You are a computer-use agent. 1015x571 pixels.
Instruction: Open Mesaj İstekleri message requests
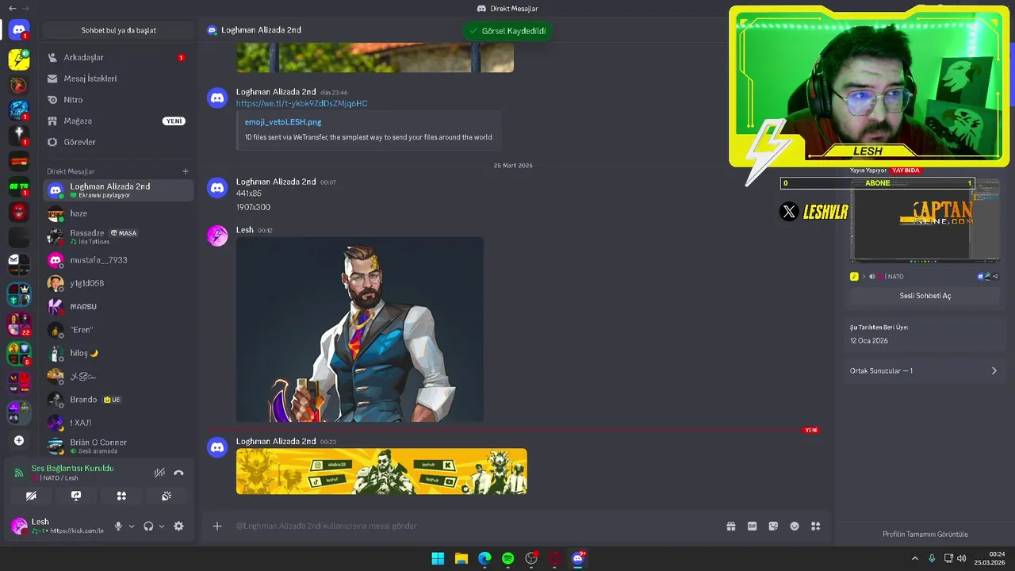117,79
